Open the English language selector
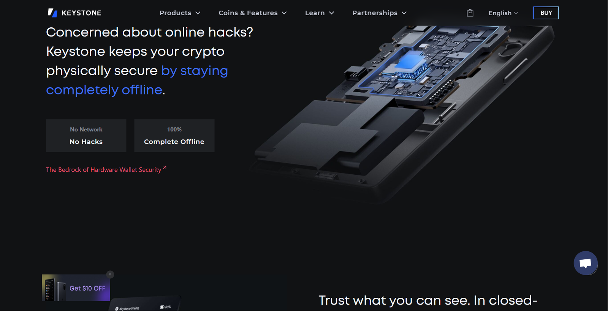The image size is (608, 311). click(503, 13)
